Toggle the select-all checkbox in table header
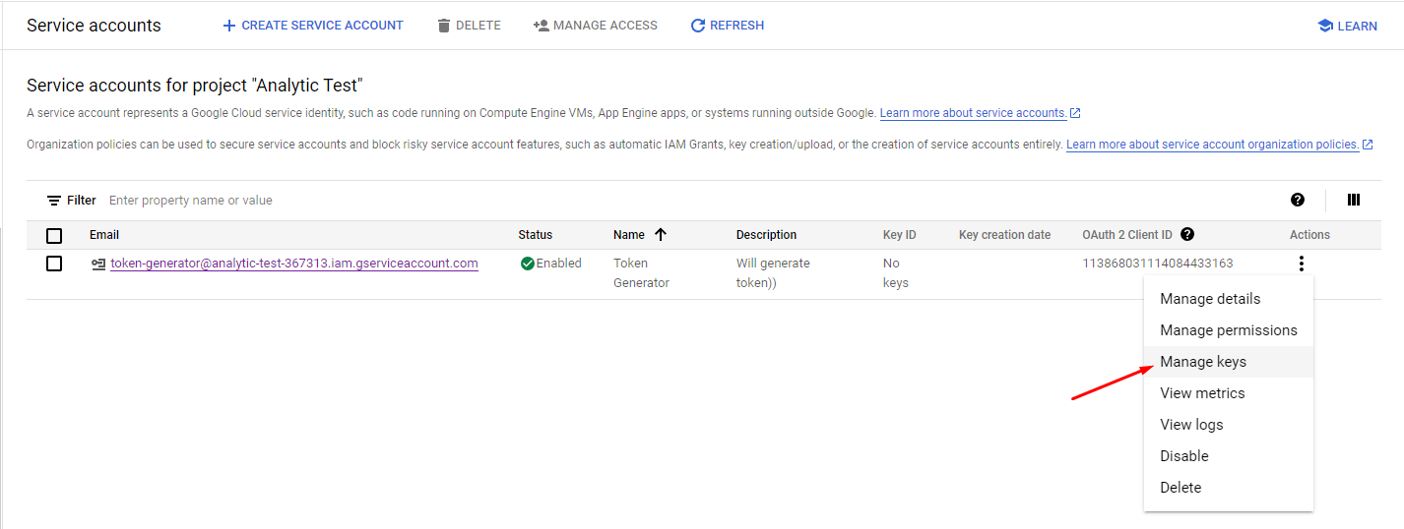The height and width of the screenshot is (529, 1404). pyautogui.click(x=54, y=236)
